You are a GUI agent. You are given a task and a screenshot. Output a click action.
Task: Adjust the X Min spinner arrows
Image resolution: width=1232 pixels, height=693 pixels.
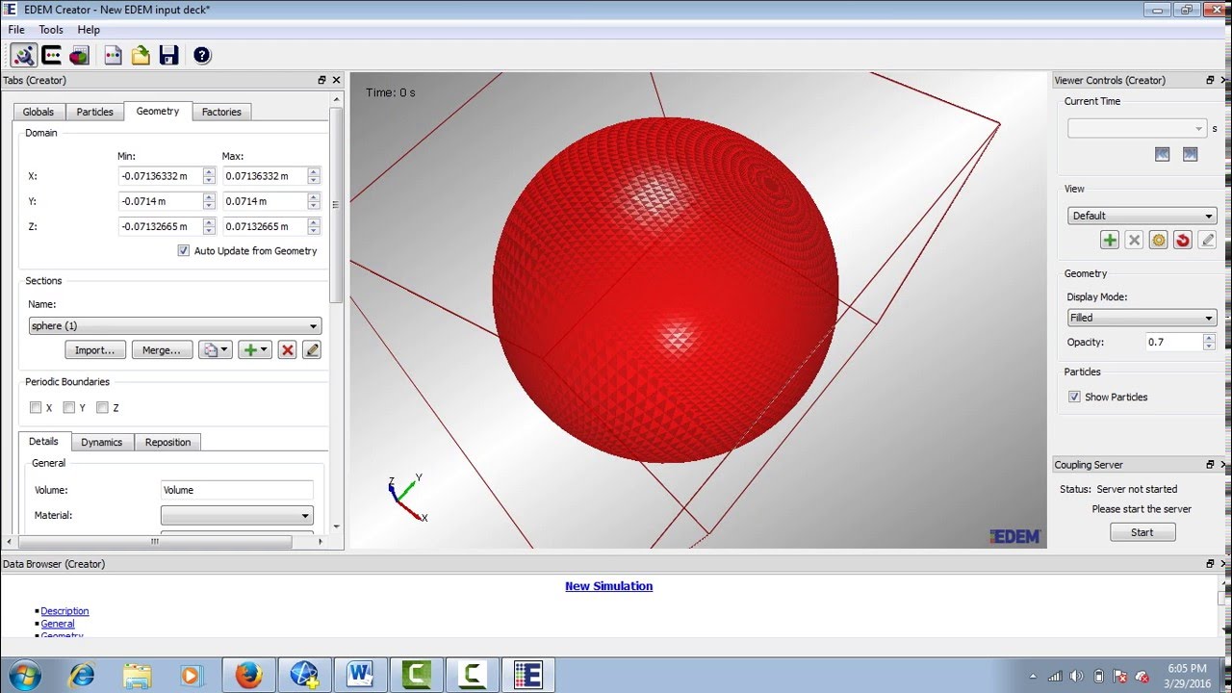[209, 176]
